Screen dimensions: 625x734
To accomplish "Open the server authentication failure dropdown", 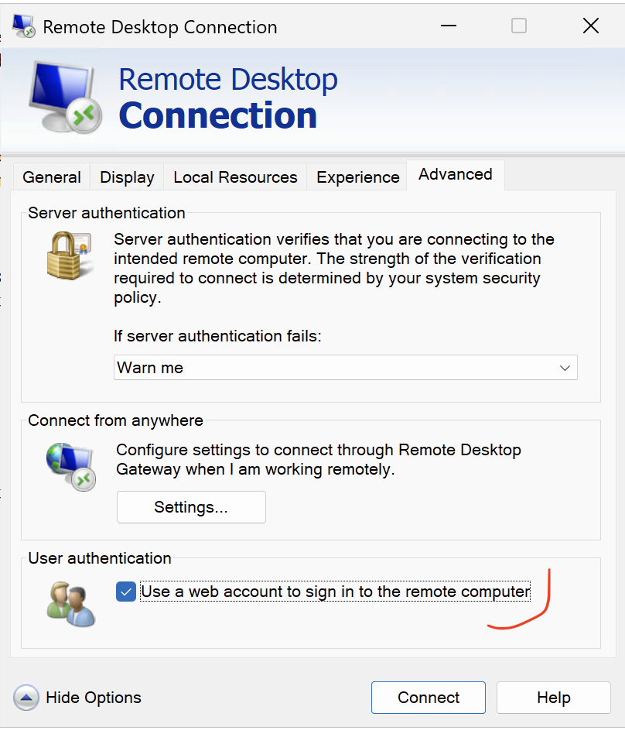I will tap(345, 368).
